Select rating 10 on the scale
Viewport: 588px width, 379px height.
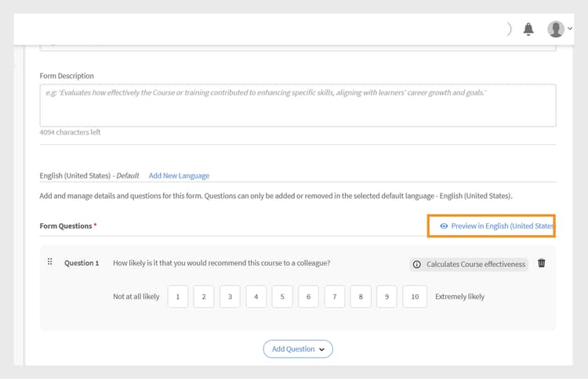415,297
